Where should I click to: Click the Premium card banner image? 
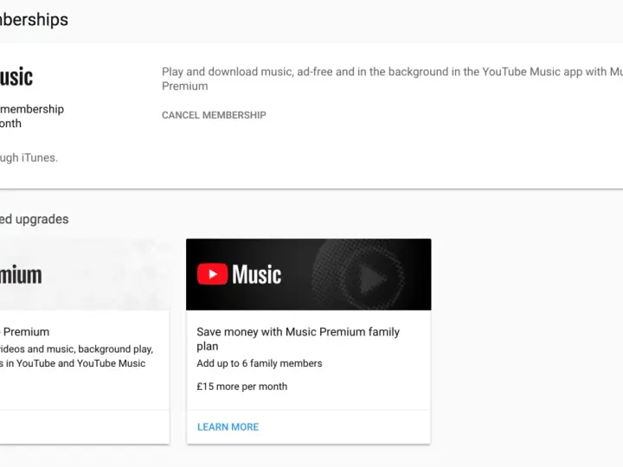85,274
